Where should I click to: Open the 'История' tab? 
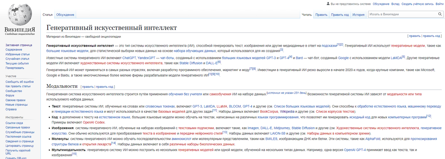pos(358,15)
